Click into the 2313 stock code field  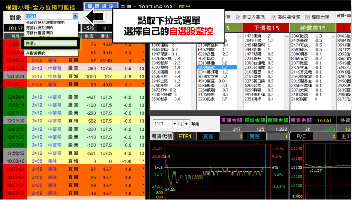163,124
